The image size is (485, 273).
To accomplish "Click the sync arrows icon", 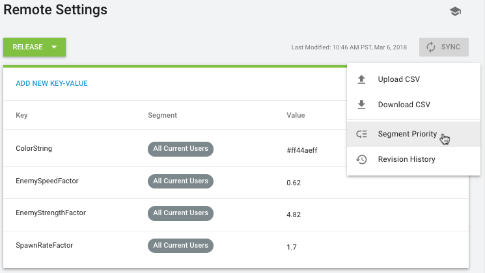I will (x=430, y=47).
